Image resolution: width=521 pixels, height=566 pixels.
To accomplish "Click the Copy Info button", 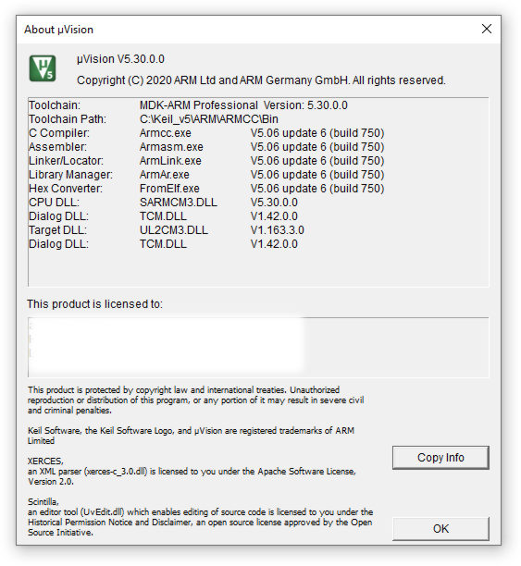I will pyautogui.click(x=440, y=458).
